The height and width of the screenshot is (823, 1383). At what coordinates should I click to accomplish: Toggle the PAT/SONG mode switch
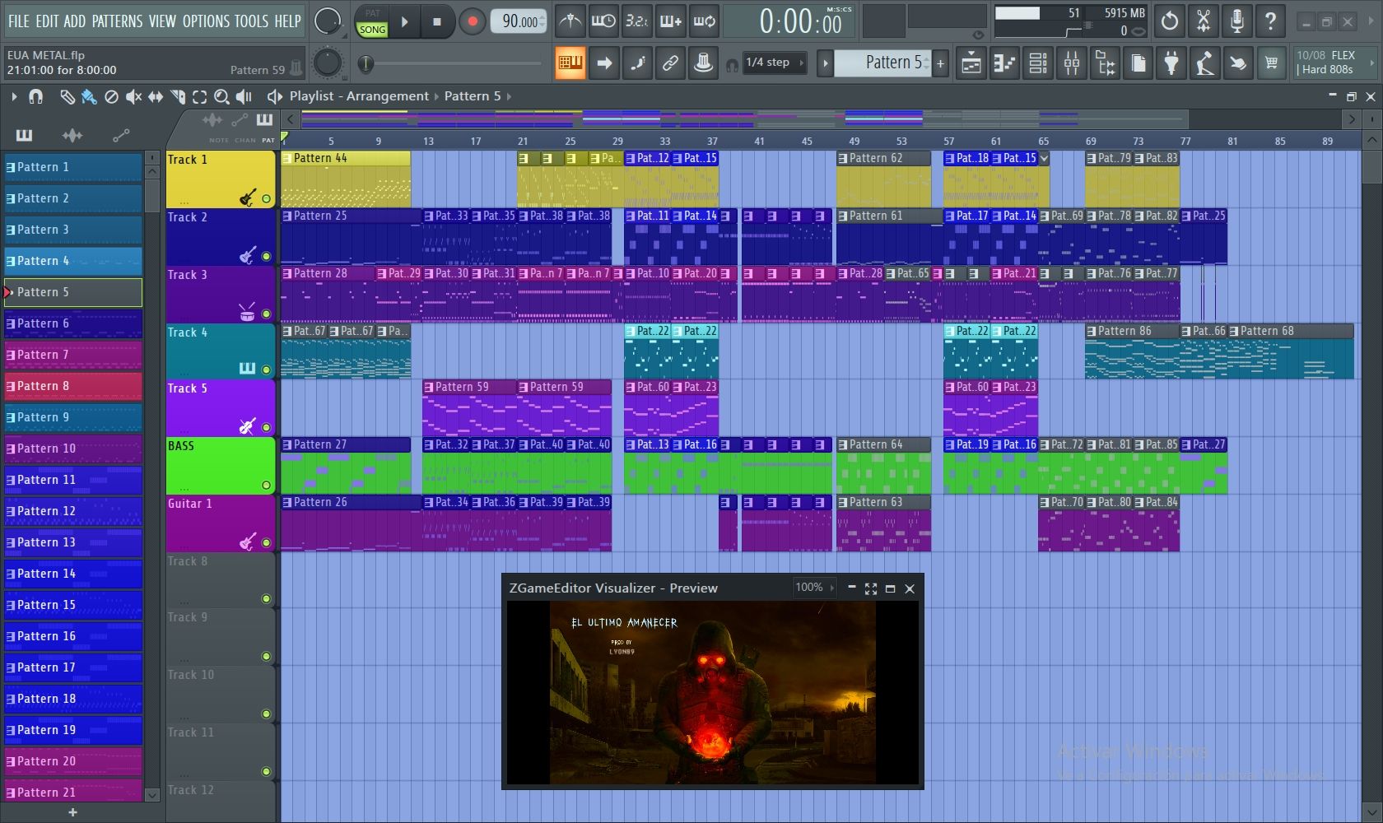coord(372,22)
